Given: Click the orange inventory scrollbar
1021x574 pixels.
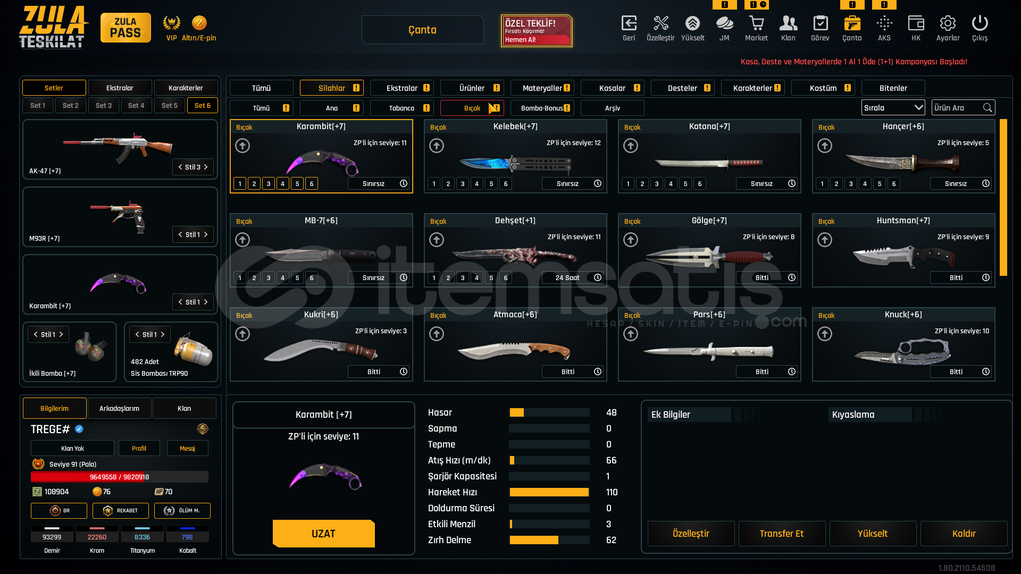Looking at the screenshot, I should [x=1003, y=197].
